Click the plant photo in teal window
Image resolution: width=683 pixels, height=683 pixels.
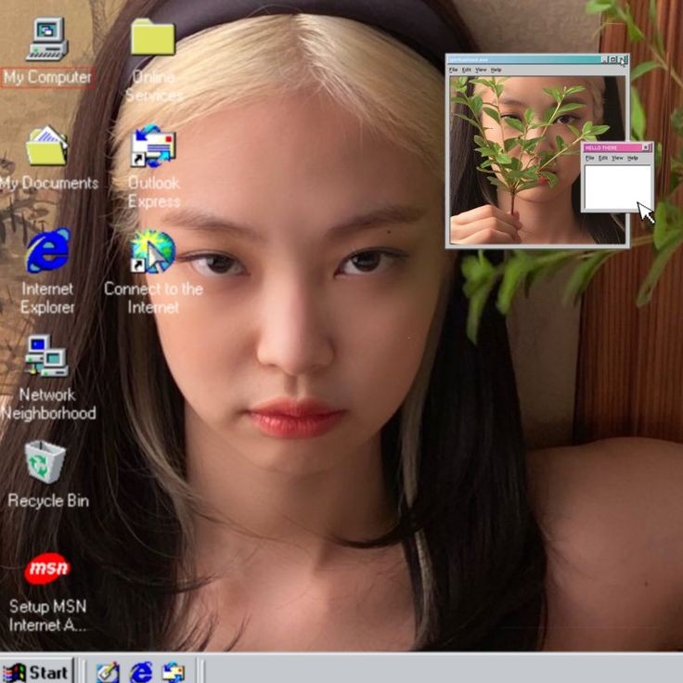click(x=537, y=160)
